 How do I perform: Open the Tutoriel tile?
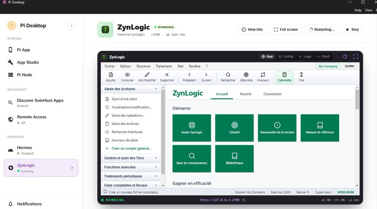point(234,128)
